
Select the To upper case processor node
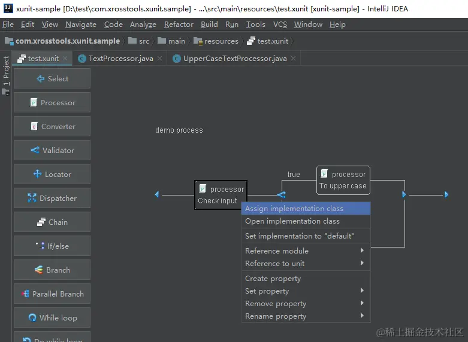click(x=343, y=180)
